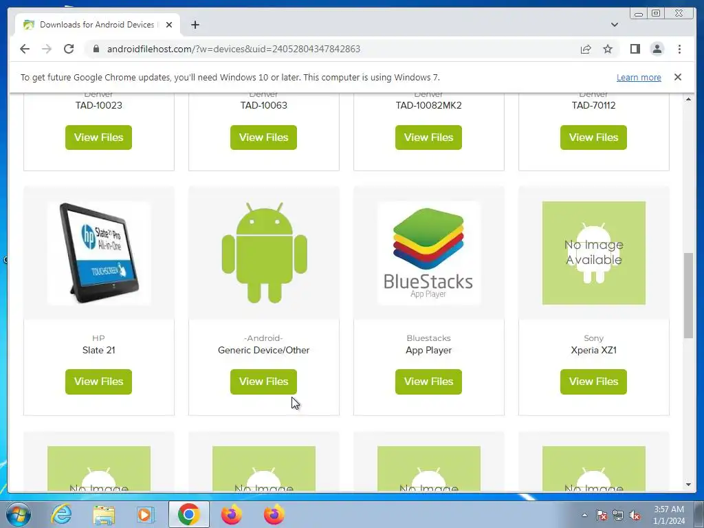Click the address bar URL

click(x=234, y=49)
